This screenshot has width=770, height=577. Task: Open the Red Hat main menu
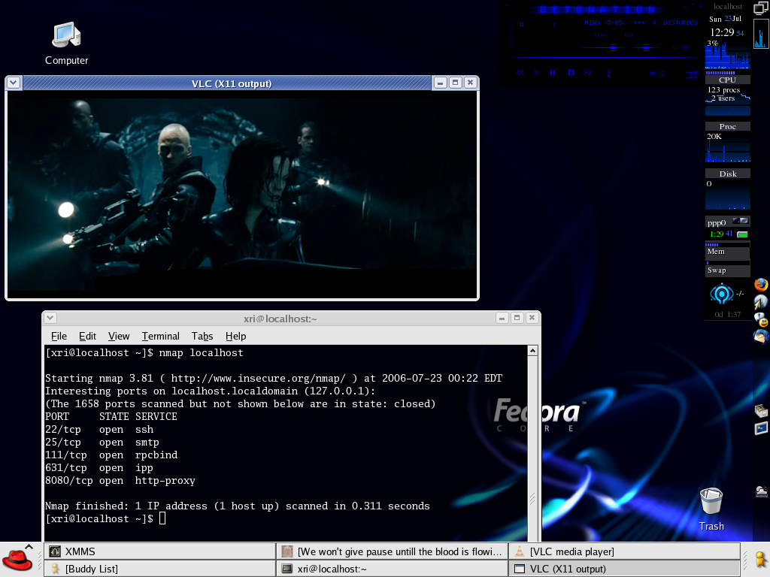[17, 560]
